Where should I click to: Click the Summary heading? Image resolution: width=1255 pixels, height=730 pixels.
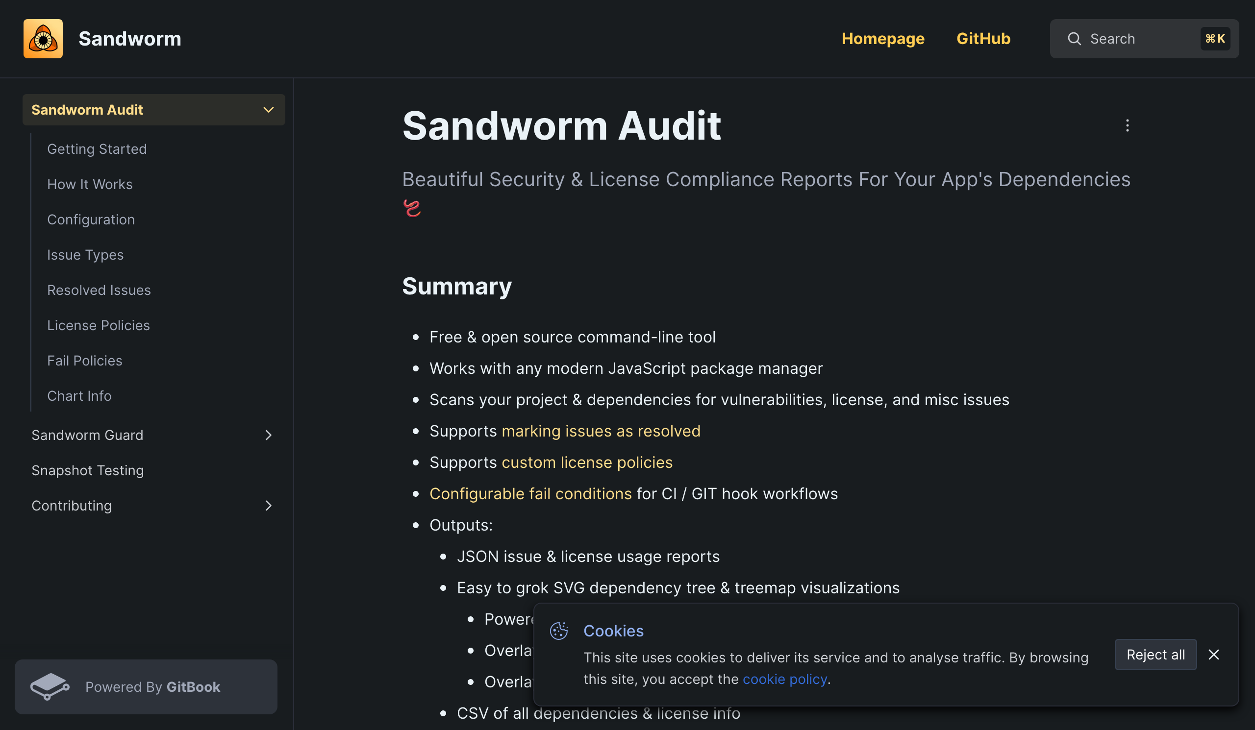tap(457, 287)
